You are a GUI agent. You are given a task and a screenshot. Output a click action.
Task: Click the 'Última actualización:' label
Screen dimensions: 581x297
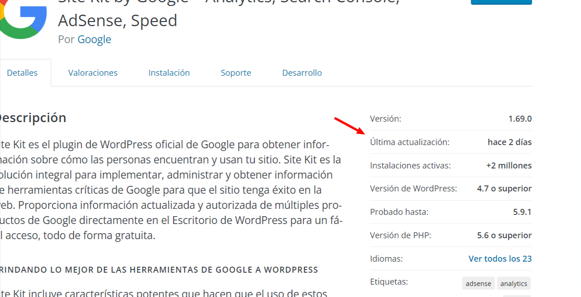410,142
